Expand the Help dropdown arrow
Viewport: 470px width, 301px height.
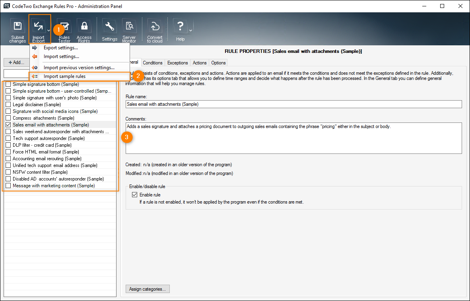190,30
